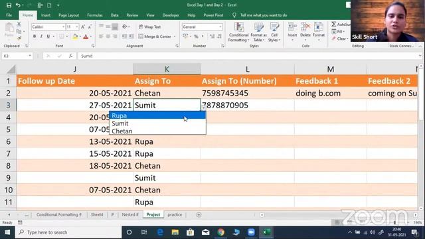
Task: Open Format as Table gallery
Action: tap(258, 33)
